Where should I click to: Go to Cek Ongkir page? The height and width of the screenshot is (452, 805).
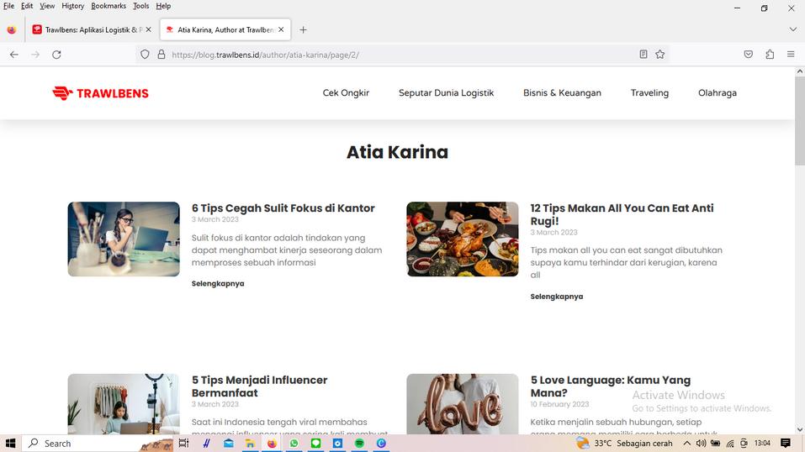[346, 93]
